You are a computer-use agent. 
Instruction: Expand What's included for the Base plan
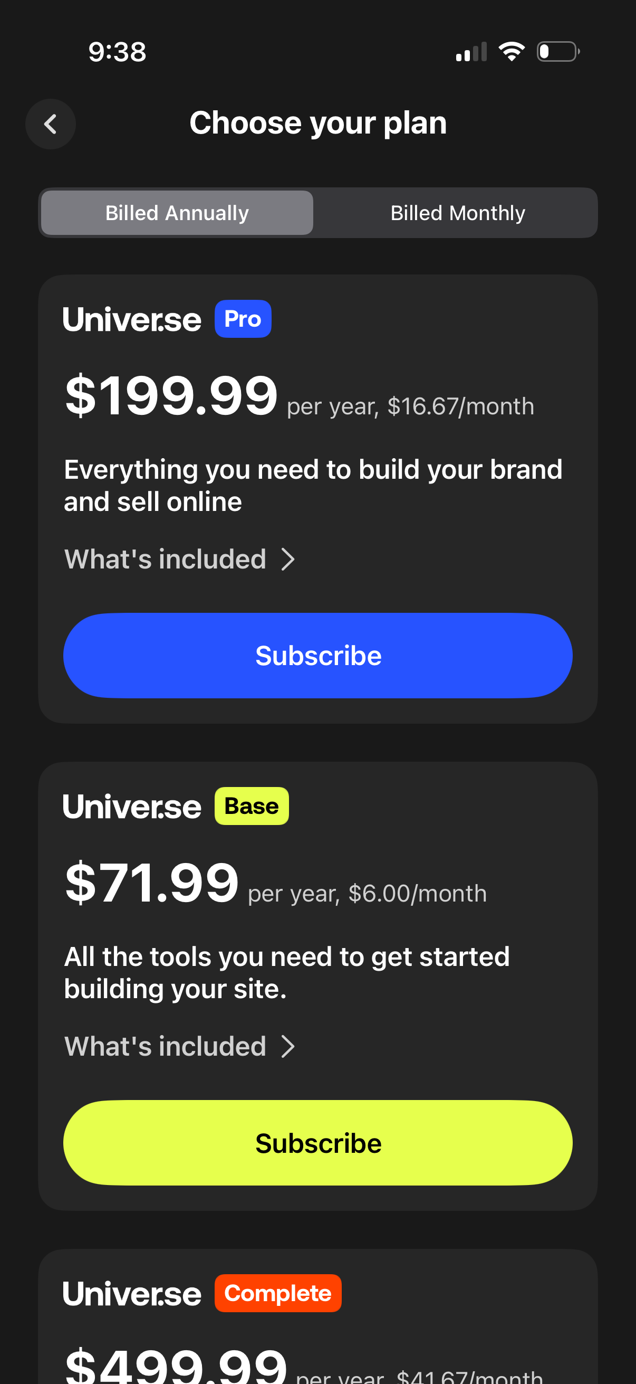pyautogui.click(x=179, y=1046)
